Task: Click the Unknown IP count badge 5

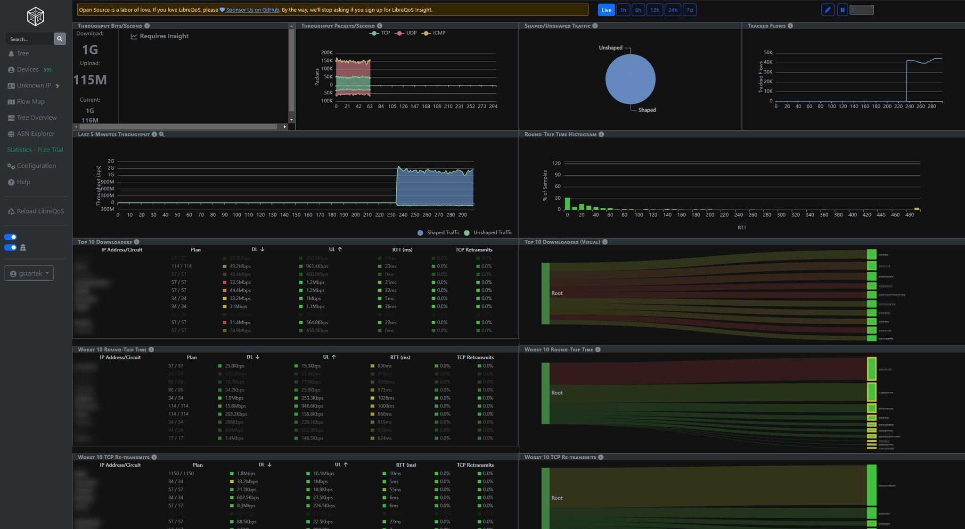Action: pos(57,86)
